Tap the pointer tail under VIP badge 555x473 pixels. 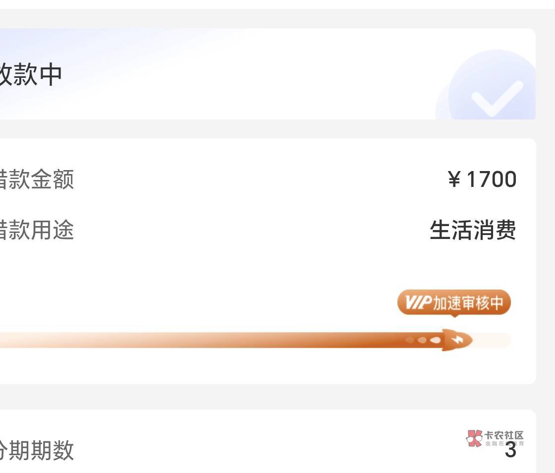tap(454, 316)
